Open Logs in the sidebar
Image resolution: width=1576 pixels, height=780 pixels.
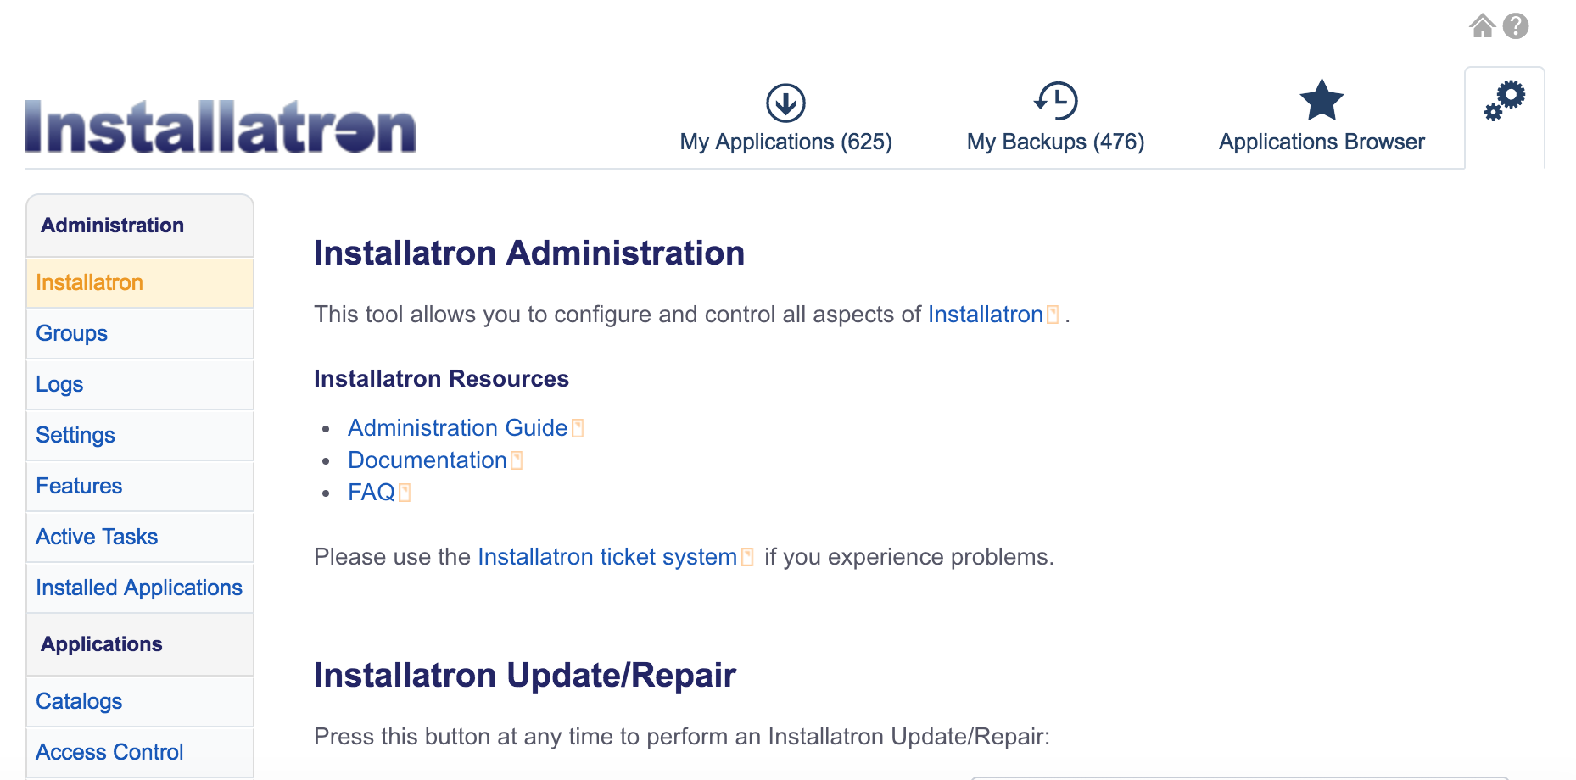pyautogui.click(x=140, y=384)
